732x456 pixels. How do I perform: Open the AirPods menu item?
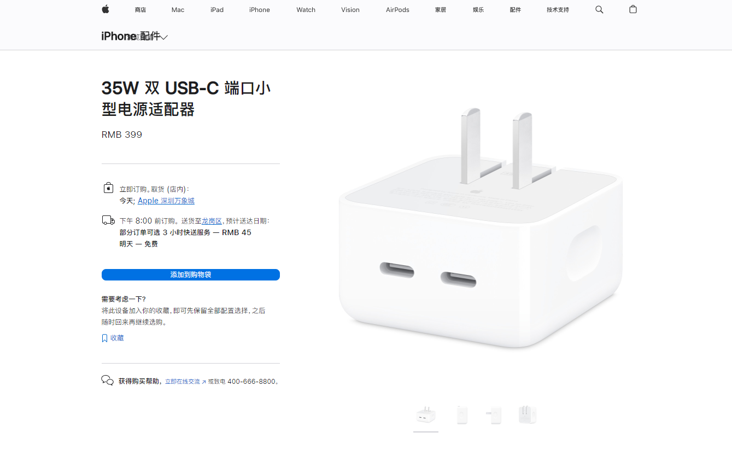click(397, 10)
